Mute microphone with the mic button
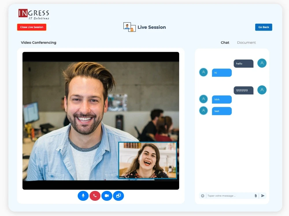Image resolution: width=289 pixels, height=216 pixels. [83, 196]
